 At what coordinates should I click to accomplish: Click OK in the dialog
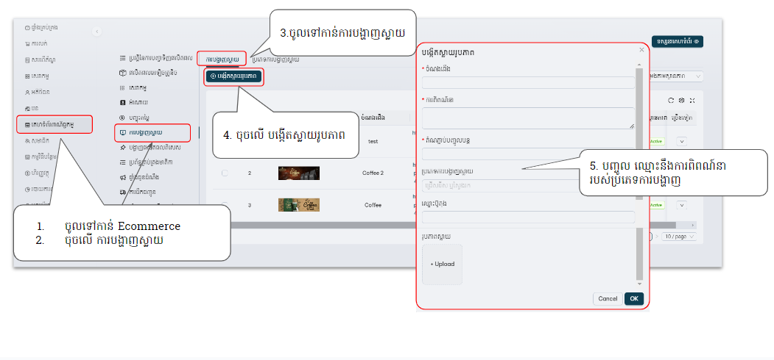tap(633, 298)
